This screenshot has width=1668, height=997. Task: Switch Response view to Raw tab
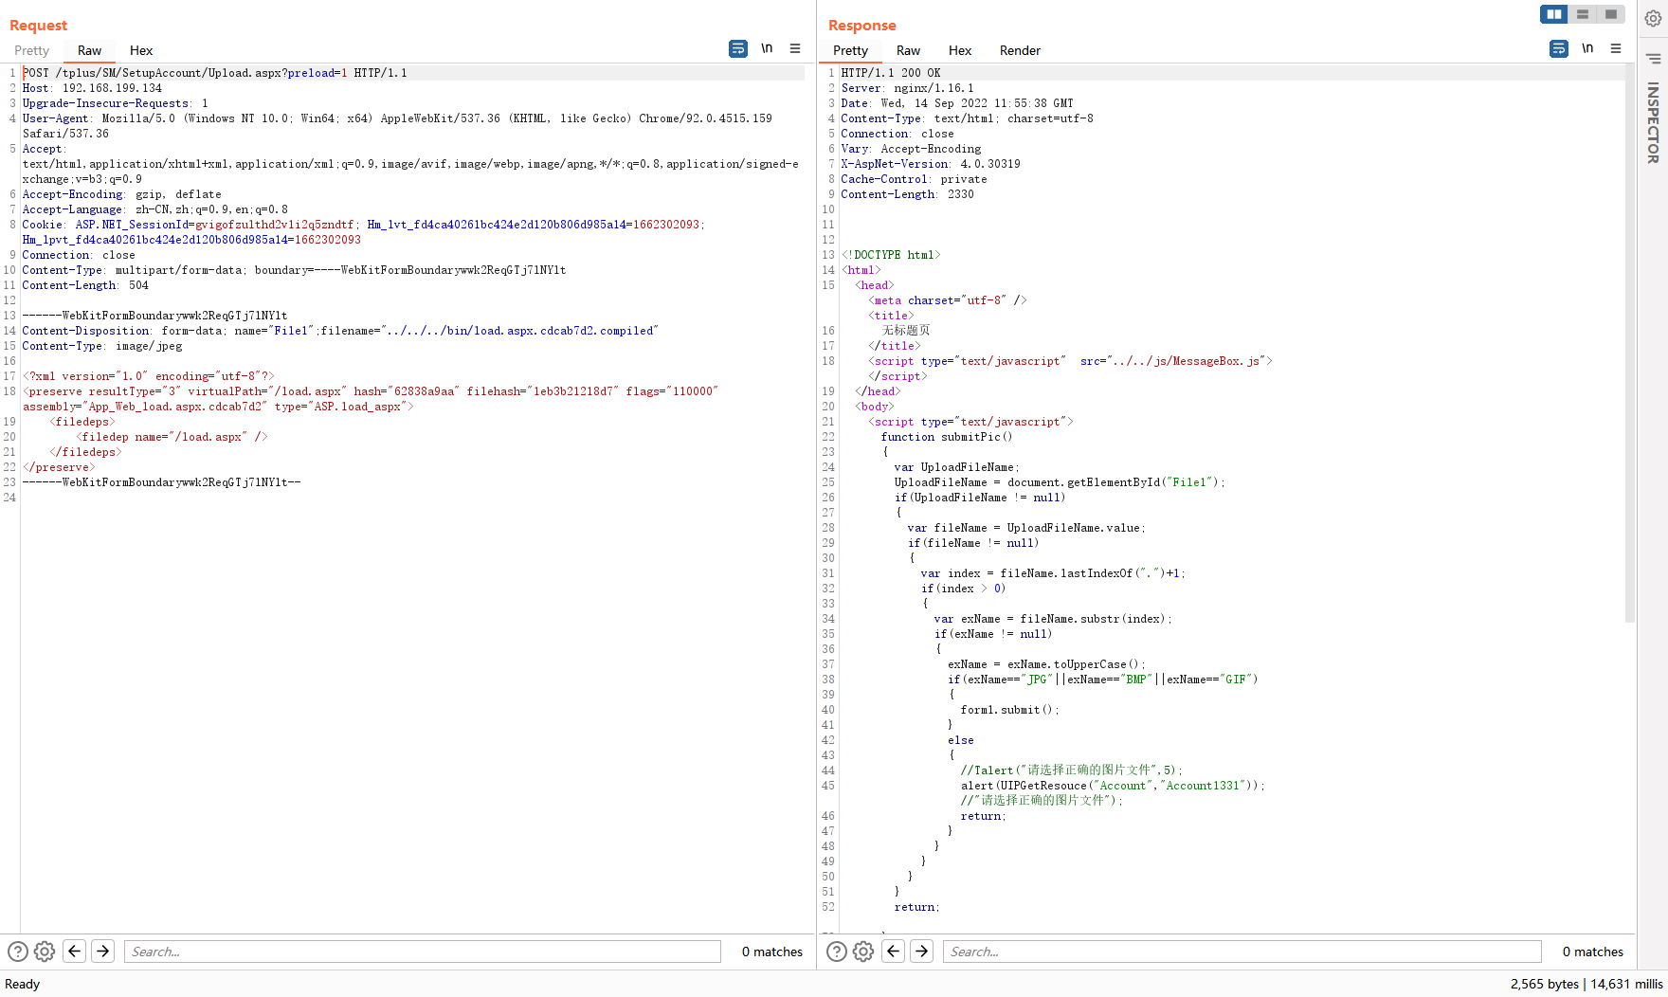tap(908, 50)
